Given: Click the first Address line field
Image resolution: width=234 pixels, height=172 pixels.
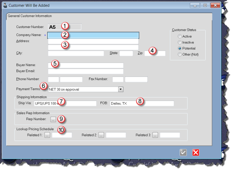Looking at the screenshot, I should [x=93, y=41].
